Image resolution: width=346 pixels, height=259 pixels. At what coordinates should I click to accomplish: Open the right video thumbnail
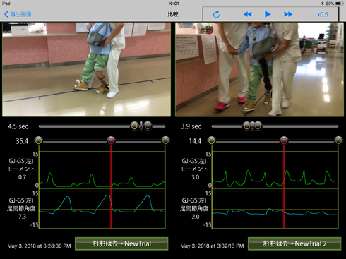click(259, 69)
